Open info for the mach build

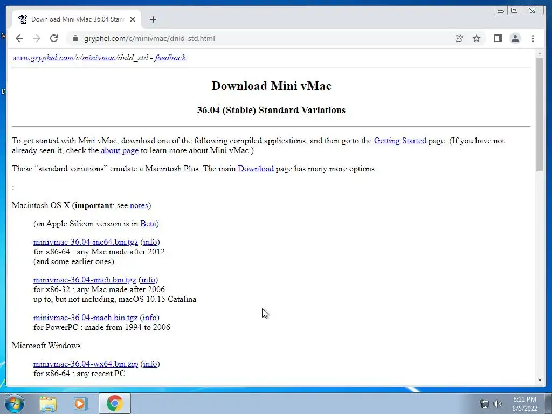pyautogui.click(x=150, y=318)
